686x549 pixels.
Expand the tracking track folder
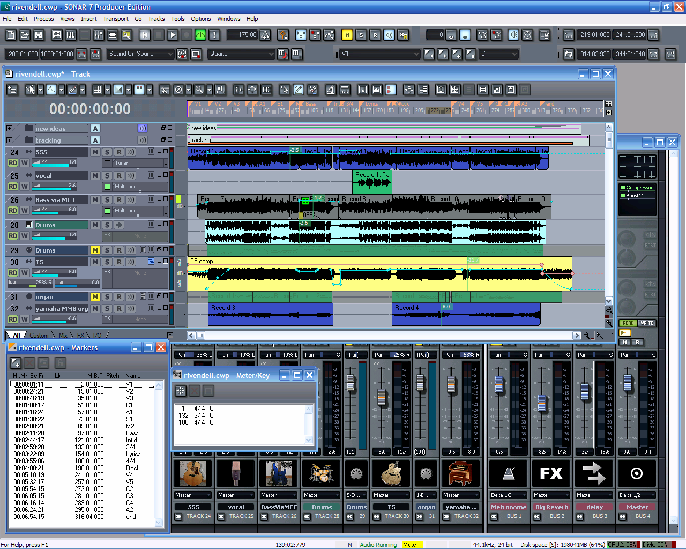point(9,140)
